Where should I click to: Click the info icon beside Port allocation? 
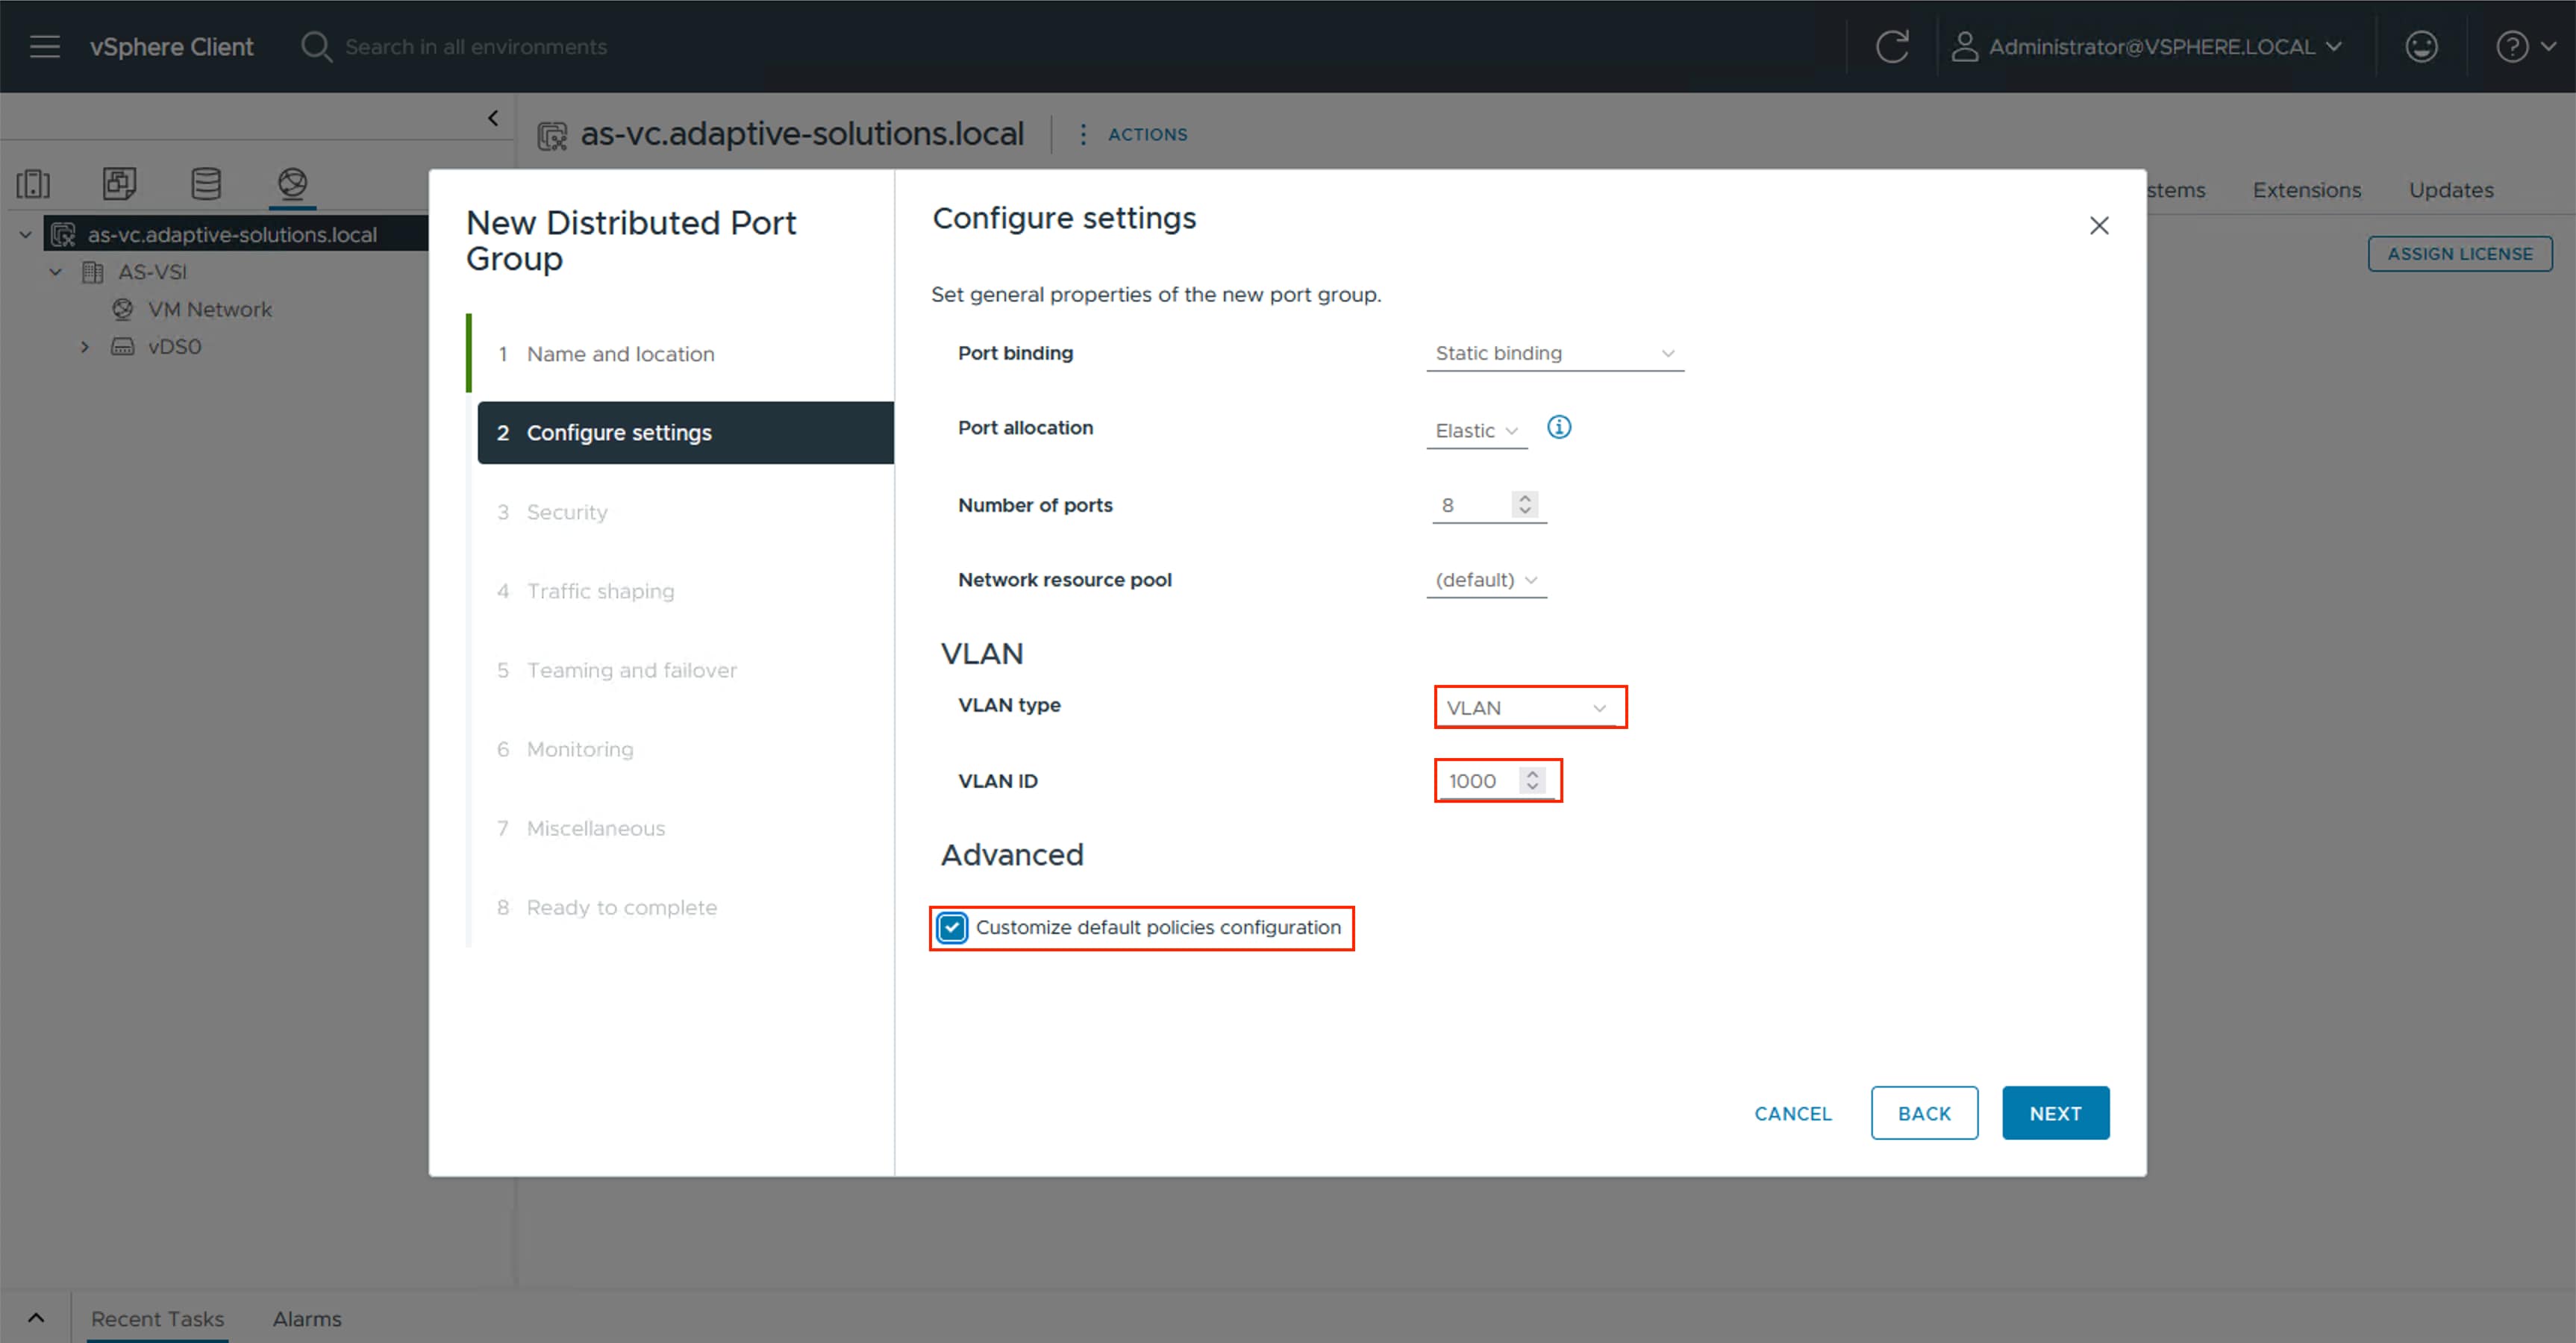(x=1559, y=427)
